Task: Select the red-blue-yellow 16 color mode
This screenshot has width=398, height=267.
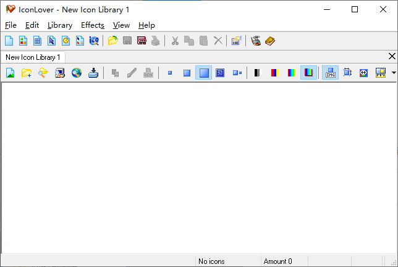Action: [275, 73]
